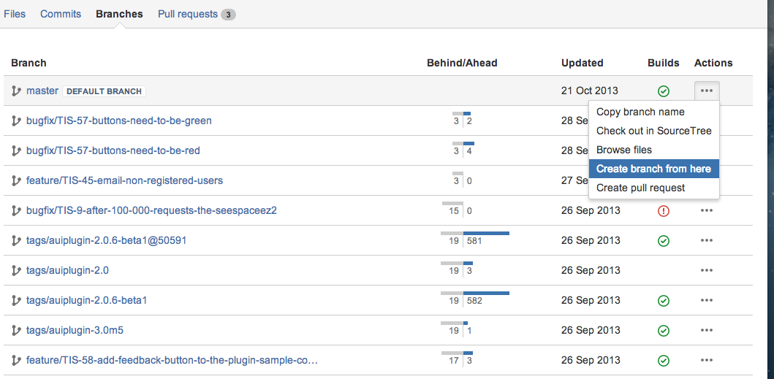Click build status icon for feature/TIS-58 branch
Screen dimensions: 774x379
click(x=664, y=361)
